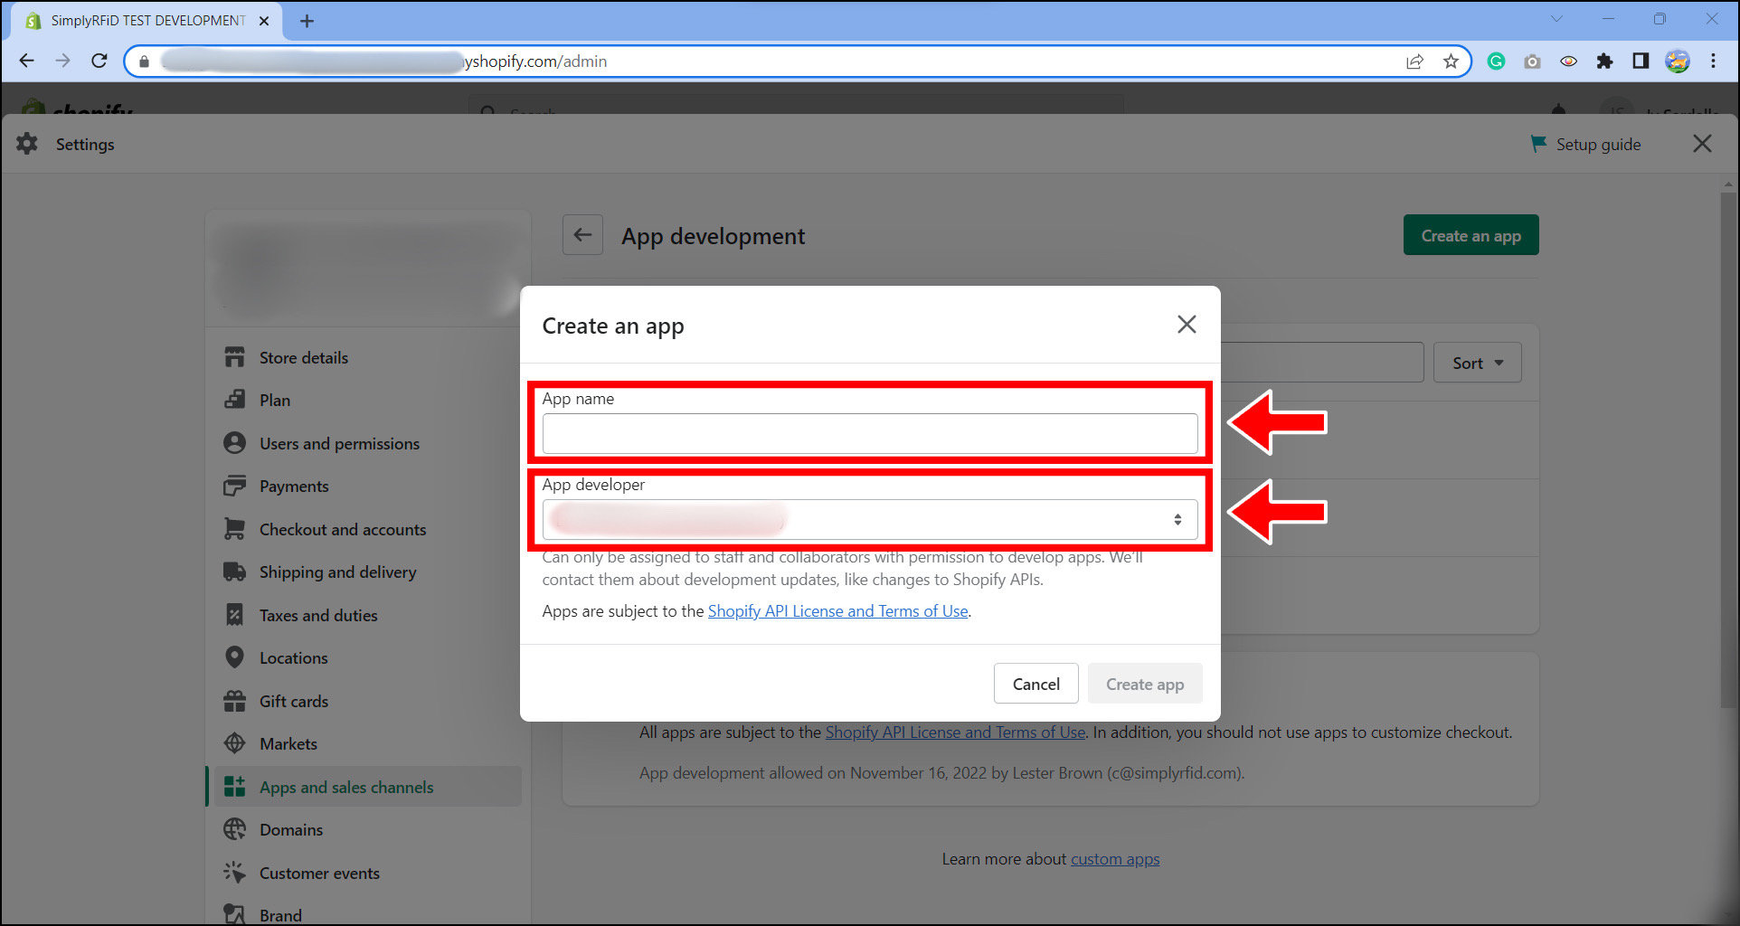Open the Sort dropdown
Viewport: 1740px width, 926px height.
coord(1477,363)
